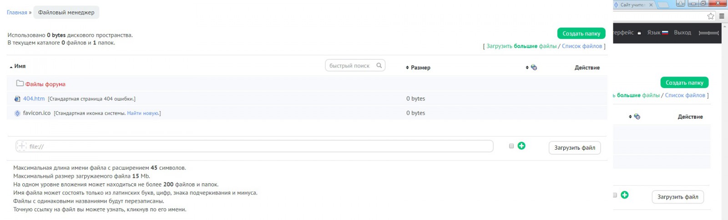Click the plus icon inside file:// field

coord(21,146)
